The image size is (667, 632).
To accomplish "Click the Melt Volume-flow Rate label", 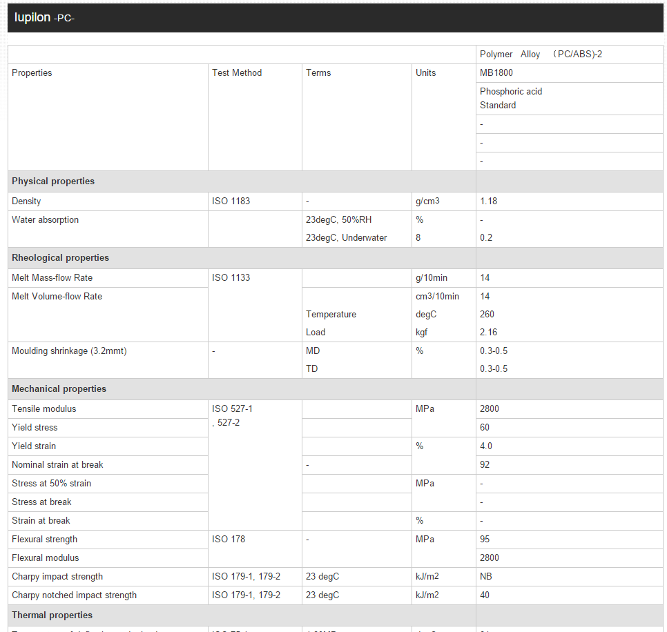I will point(57,296).
